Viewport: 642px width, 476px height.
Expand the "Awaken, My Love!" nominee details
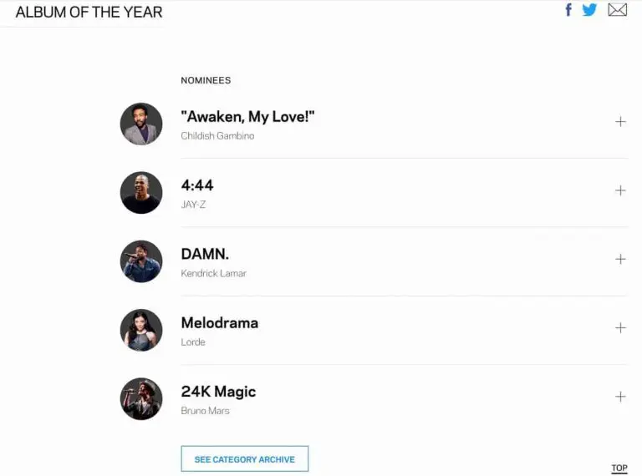620,122
